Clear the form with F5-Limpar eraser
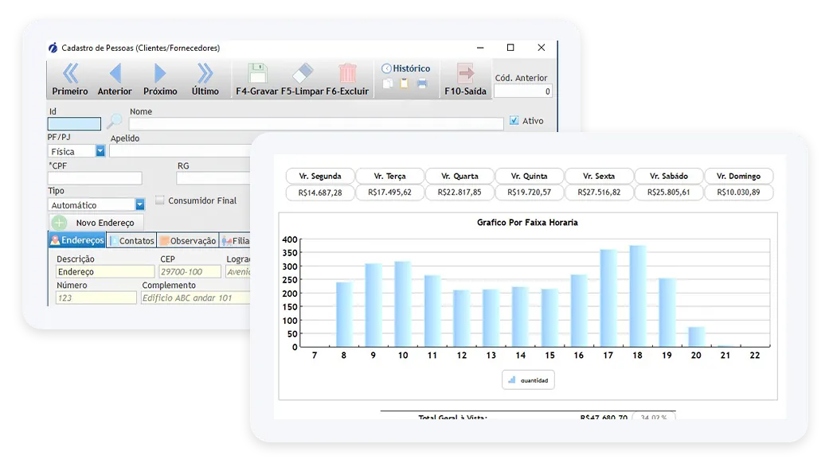Viewport: 829px width, 463px height. (303, 80)
